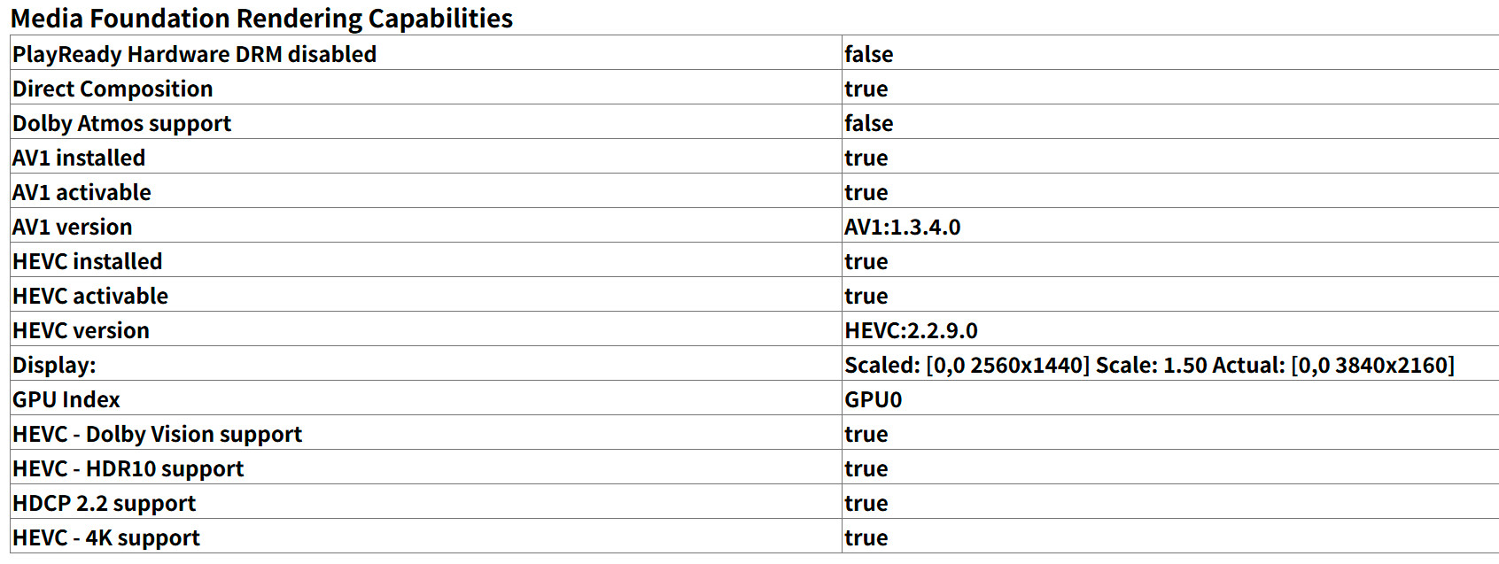Click the HEVC:2.2.9.0 version value
The width and height of the screenshot is (1499, 564).
pos(911,330)
